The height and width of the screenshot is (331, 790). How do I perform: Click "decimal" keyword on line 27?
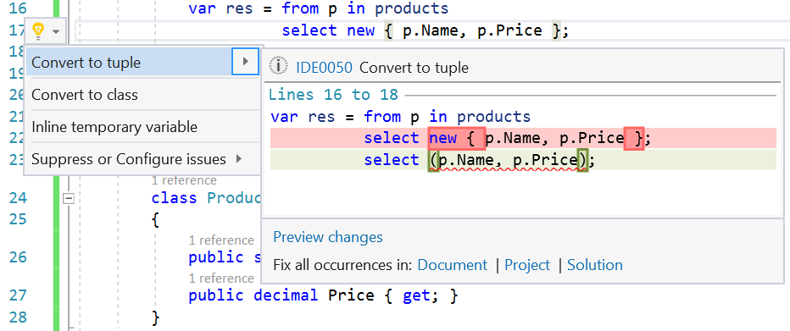click(x=286, y=295)
